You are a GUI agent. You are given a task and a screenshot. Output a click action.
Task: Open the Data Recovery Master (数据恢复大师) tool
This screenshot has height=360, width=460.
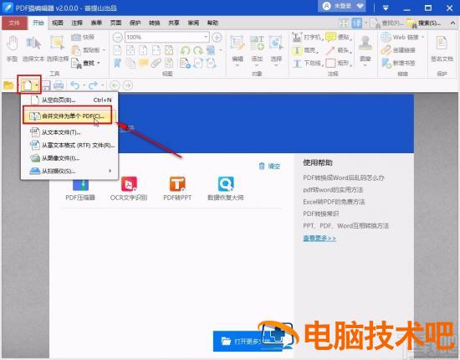[x=226, y=188]
